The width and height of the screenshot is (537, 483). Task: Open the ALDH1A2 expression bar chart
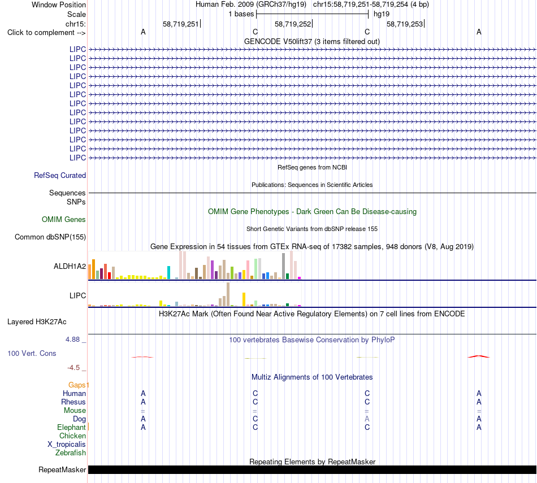(x=194, y=266)
